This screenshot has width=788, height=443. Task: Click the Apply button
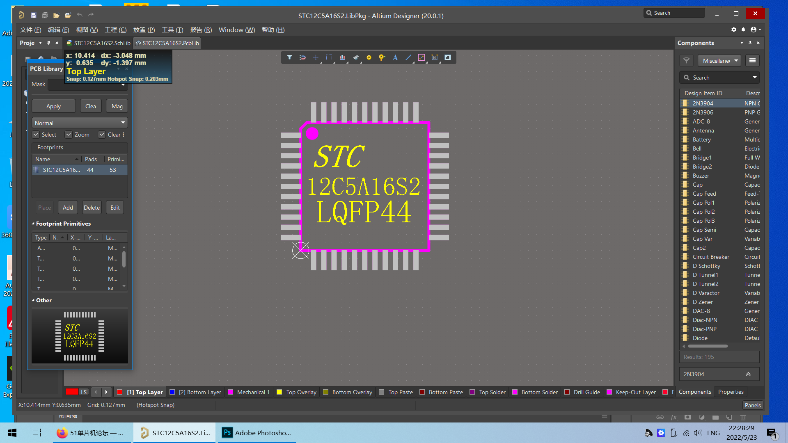pos(53,106)
